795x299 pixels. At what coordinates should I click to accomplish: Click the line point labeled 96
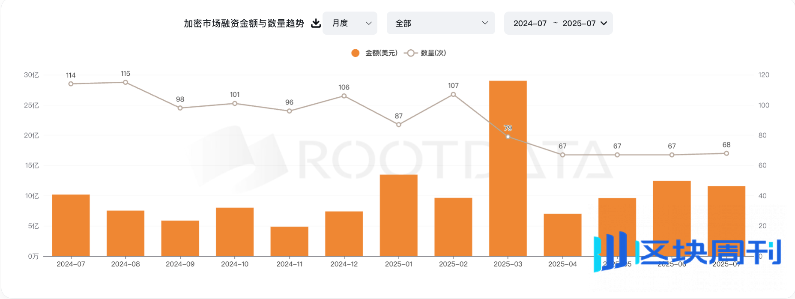click(290, 111)
